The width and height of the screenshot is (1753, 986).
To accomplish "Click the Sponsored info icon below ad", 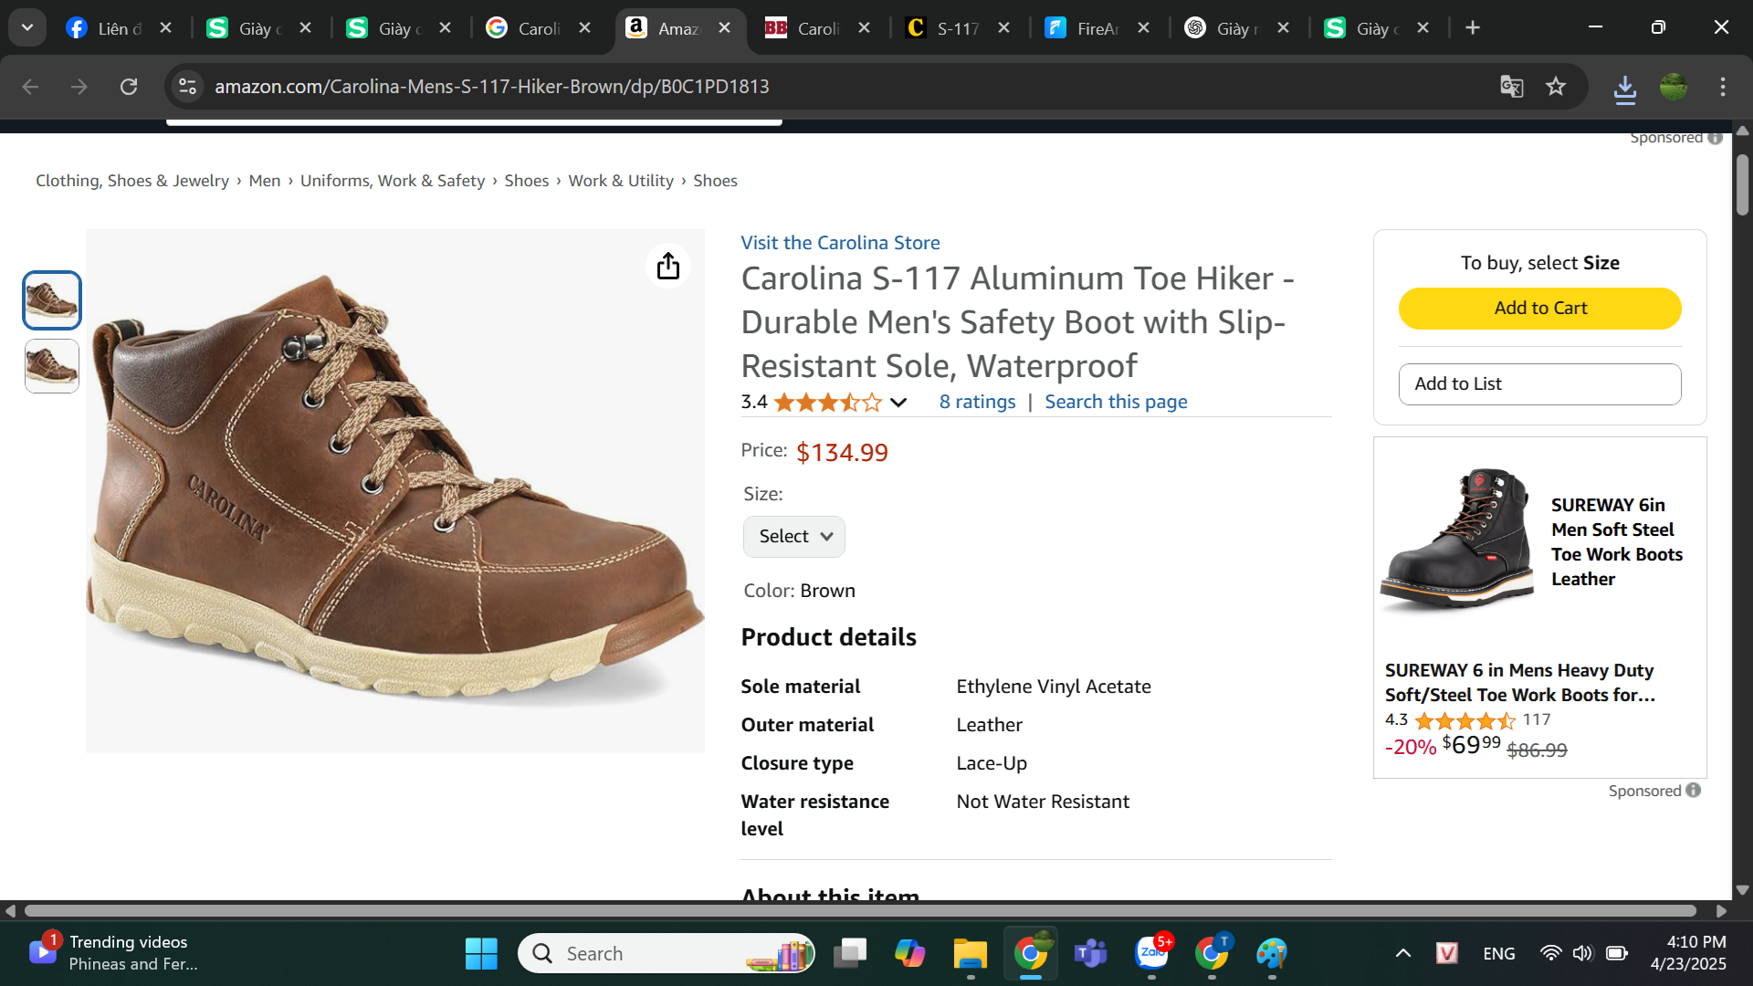I will [1694, 791].
